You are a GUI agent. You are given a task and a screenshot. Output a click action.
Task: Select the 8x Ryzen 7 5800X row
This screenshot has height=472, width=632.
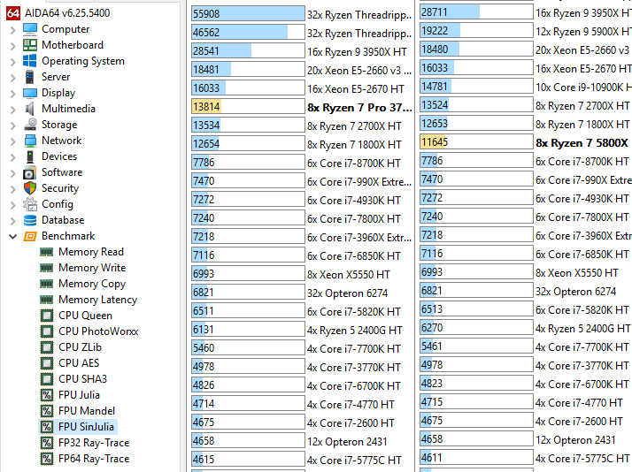click(x=582, y=143)
